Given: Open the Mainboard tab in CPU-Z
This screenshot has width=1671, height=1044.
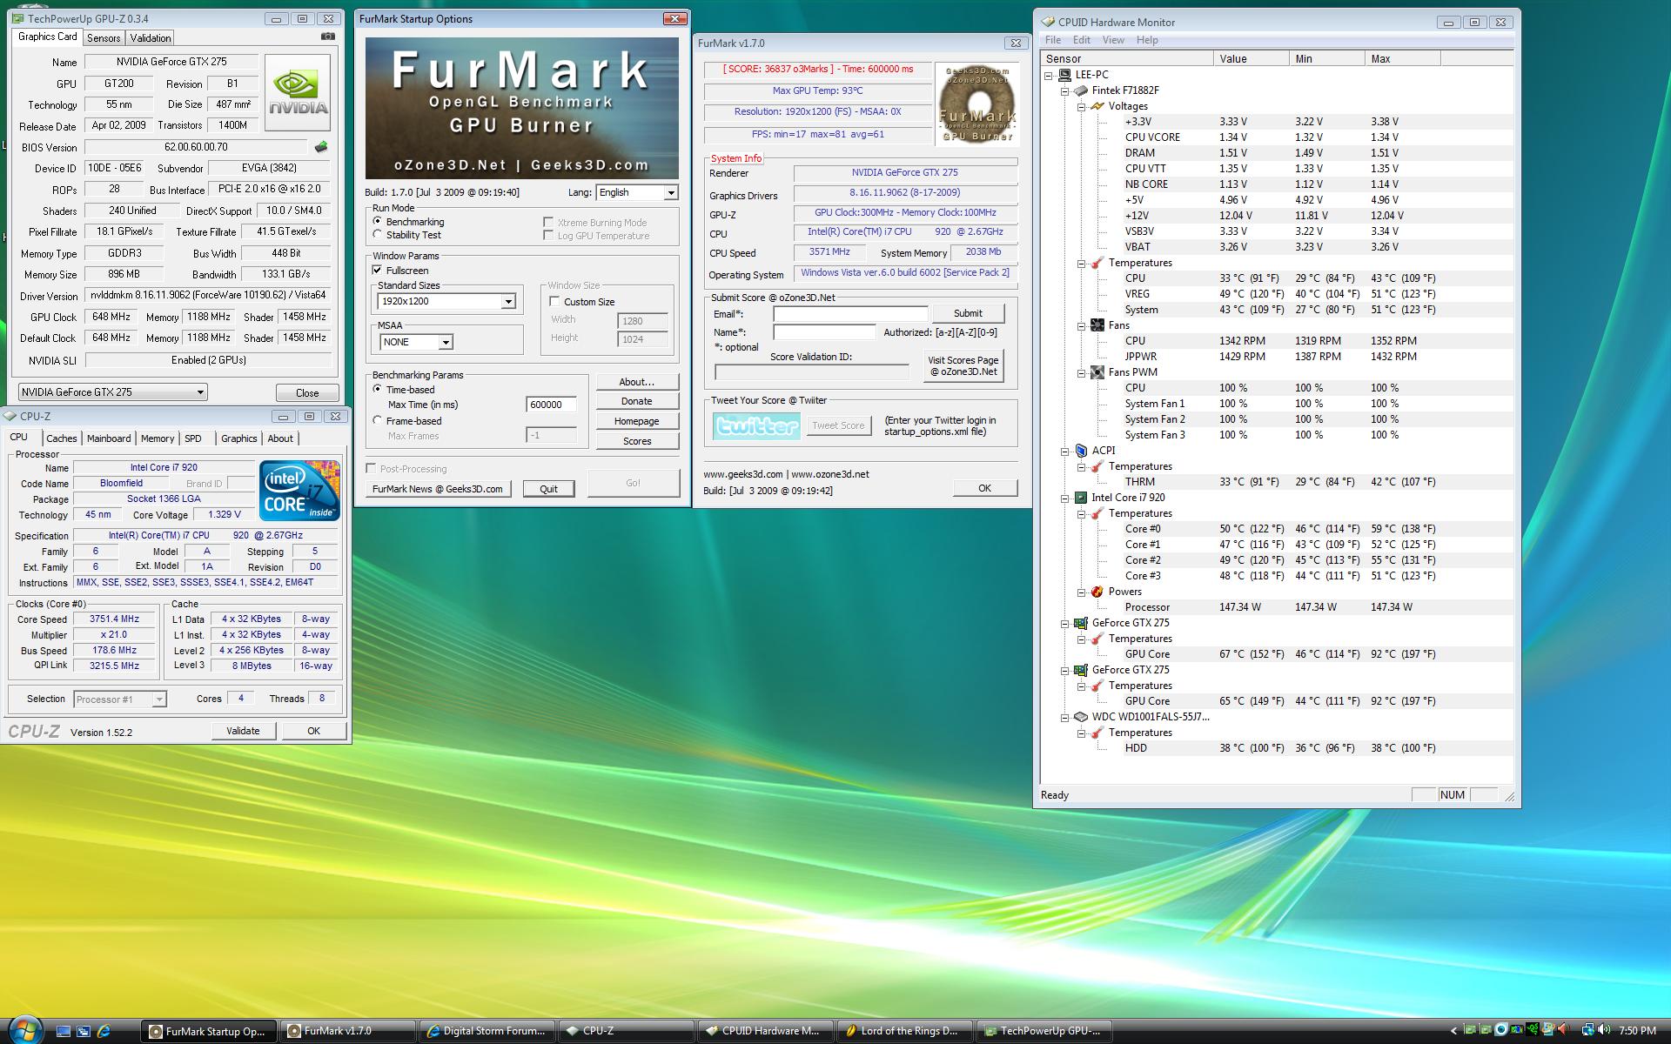Looking at the screenshot, I should [109, 438].
